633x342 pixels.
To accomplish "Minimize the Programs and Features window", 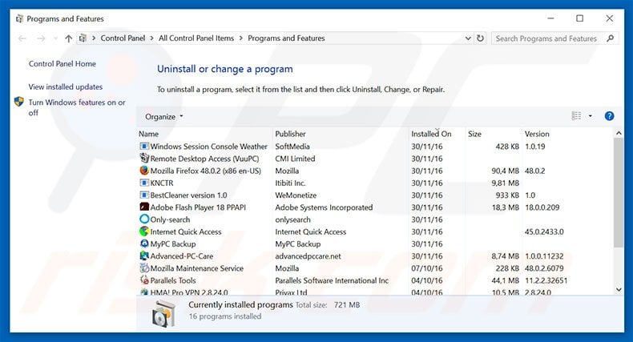I will (x=550, y=18).
